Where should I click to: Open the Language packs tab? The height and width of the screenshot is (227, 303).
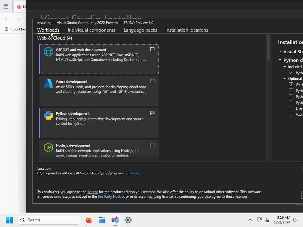tap(140, 30)
